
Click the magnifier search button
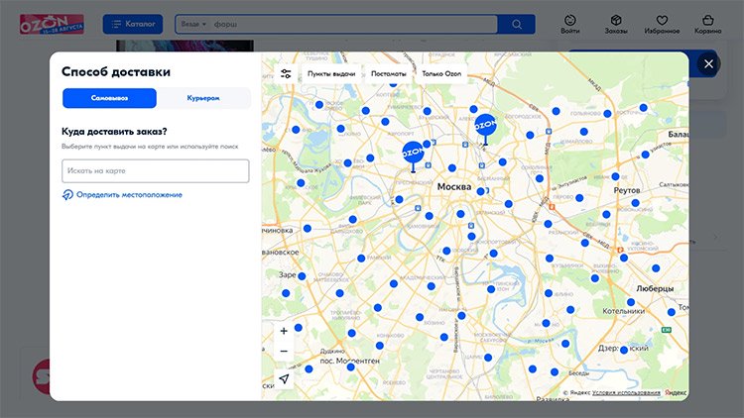(x=517, y=24)
